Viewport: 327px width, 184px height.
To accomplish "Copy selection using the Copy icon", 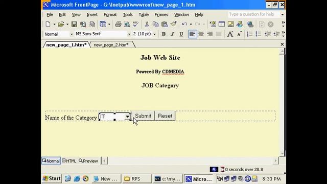I will coord(155,24).
